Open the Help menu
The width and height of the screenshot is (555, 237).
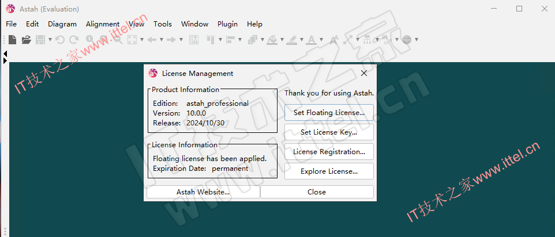254,24
